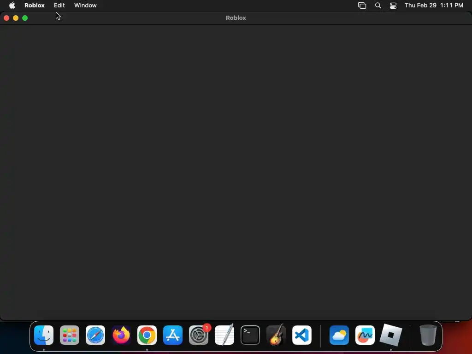472x354 pixels.
Task: Launch TextEdit from the Dock
Action: [224, 335]
